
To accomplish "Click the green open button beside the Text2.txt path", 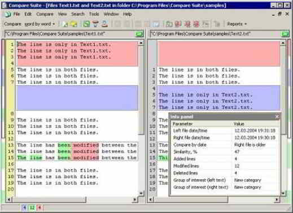I will 285,34.
